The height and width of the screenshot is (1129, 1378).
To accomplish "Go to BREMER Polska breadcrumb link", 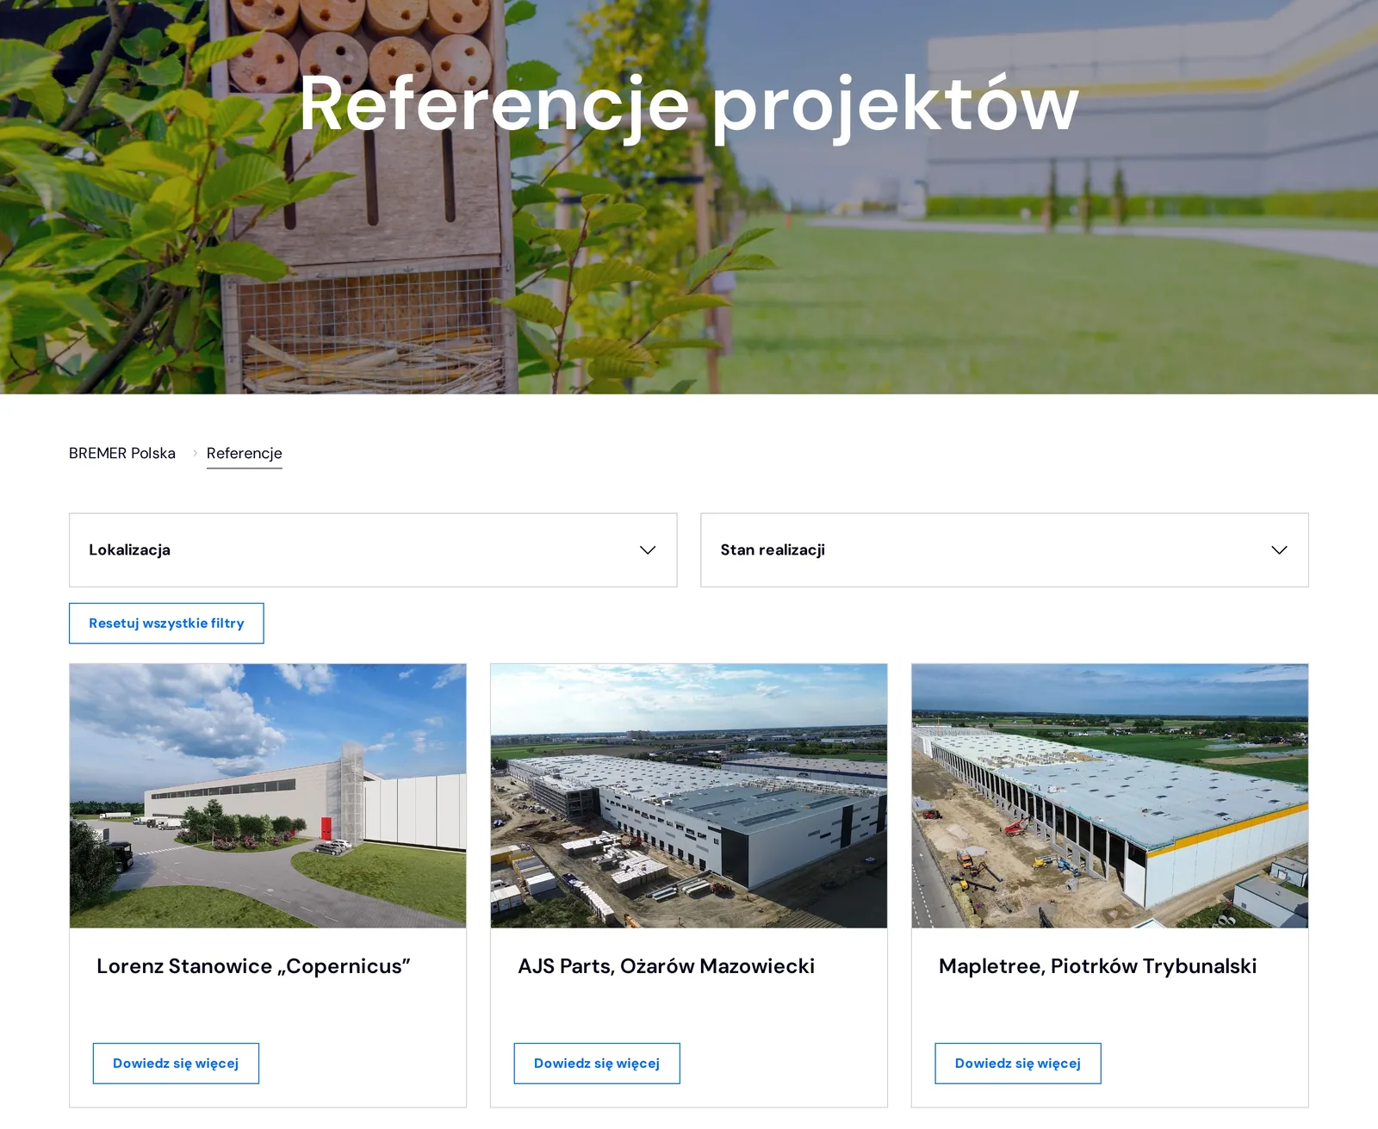I will (122, 453).
